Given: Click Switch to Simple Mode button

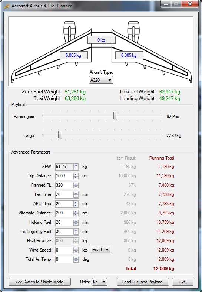Looking at the screenshot, I should tap(40, 282).
